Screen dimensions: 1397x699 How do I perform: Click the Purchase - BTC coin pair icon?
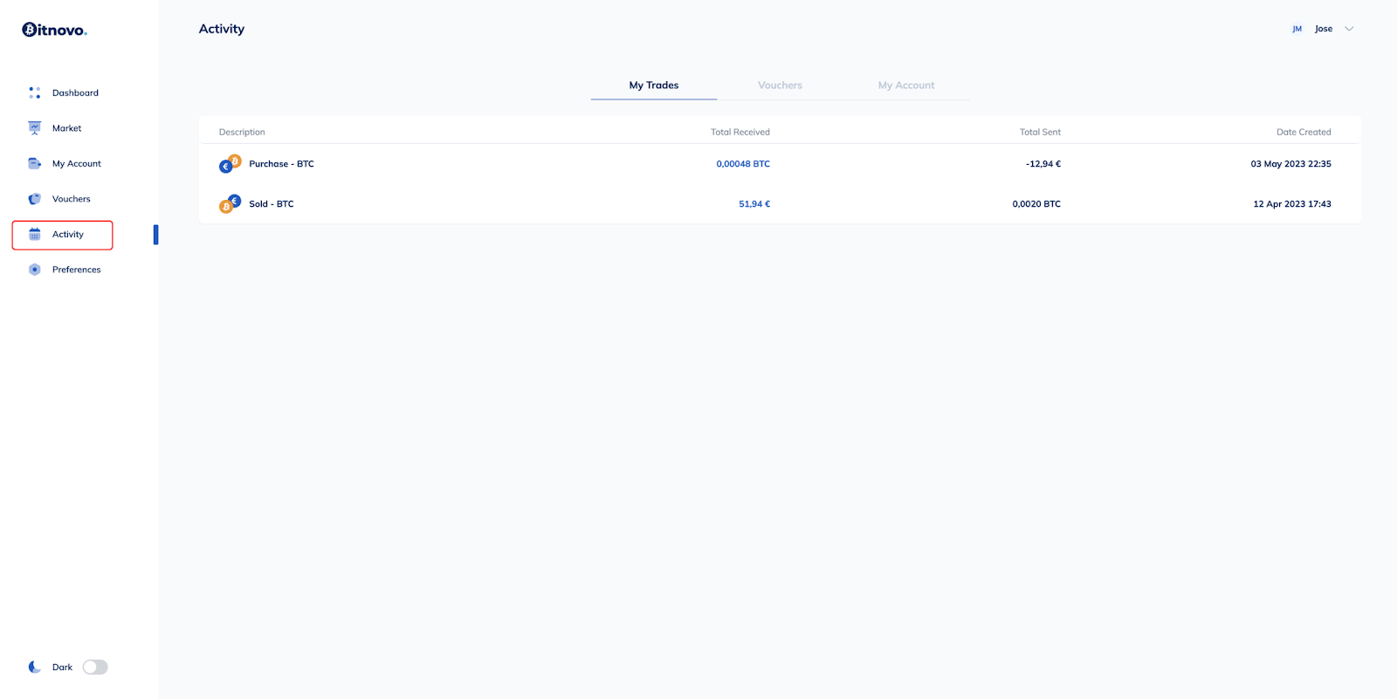[231, 164]
